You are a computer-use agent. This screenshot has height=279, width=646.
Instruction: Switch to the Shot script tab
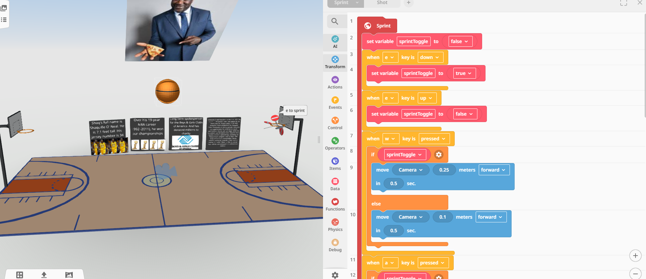click(382, 3)
